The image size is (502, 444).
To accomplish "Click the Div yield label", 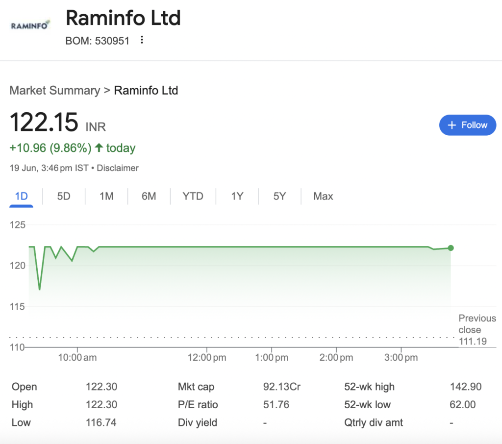I will tap(198, 422).
